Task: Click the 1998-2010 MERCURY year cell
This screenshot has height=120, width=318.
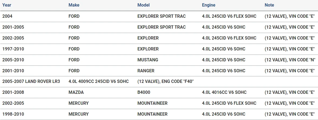Action: [13, 114]
